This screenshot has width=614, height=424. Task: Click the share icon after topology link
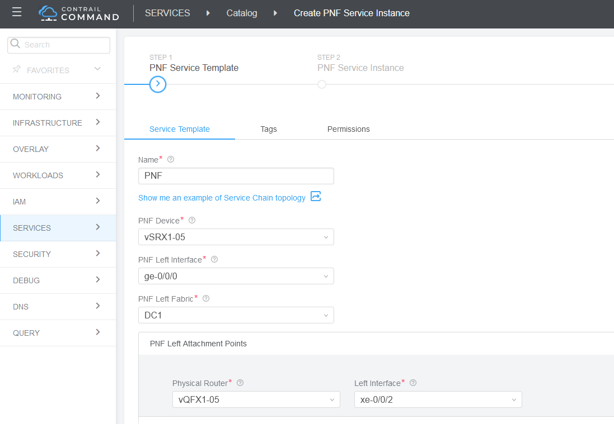click(316, 197)
